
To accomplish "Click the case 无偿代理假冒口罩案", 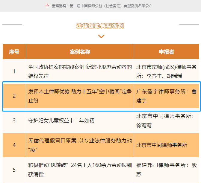I will tap(80, 145).
